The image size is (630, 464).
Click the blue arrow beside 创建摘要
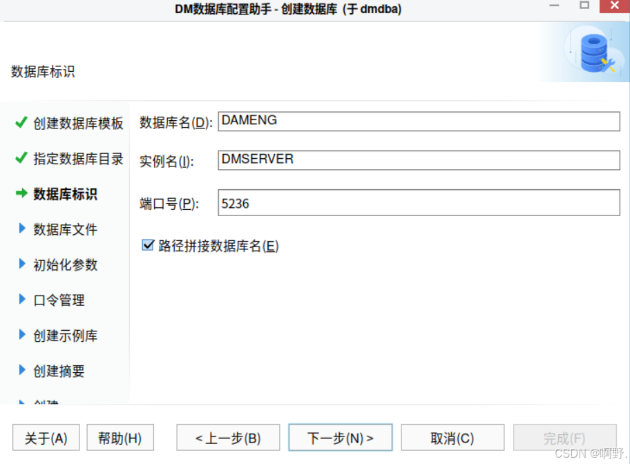pos(21,370)
